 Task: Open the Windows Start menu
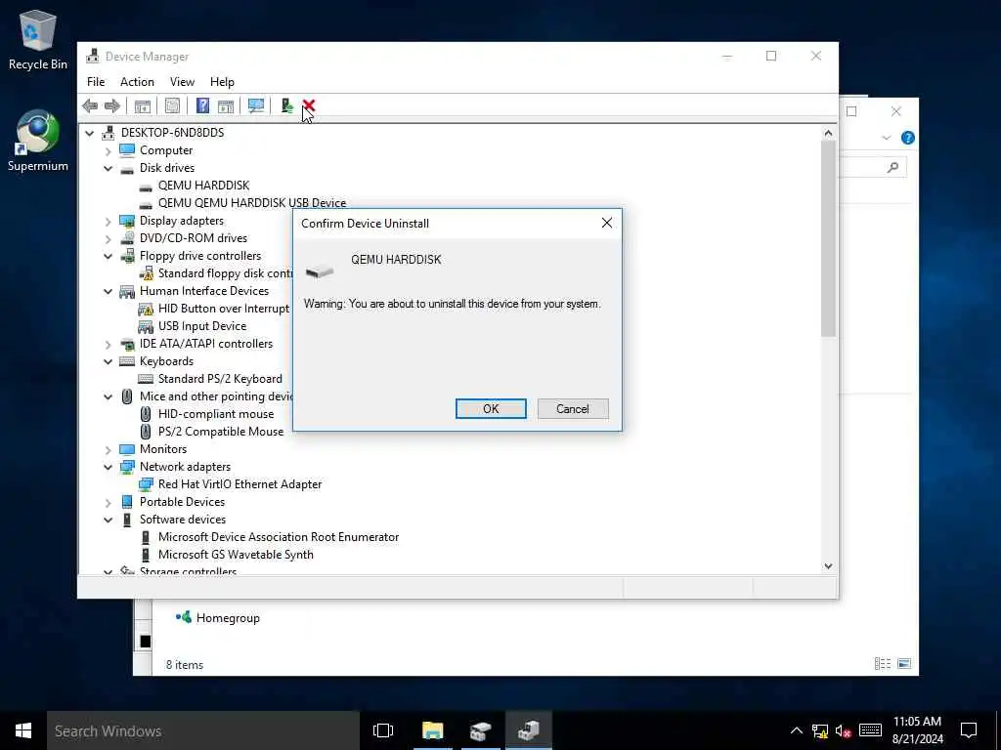tap(23, 730)
